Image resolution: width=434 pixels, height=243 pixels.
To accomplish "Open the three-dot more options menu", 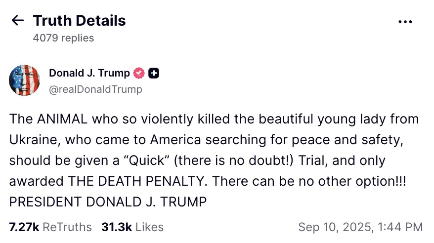I will tap(405, 22).
